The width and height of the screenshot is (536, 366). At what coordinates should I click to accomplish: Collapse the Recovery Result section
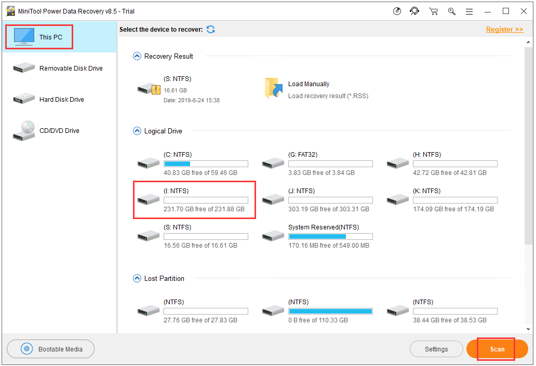point(137,56)
